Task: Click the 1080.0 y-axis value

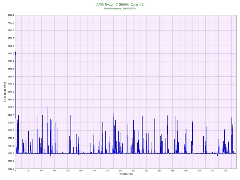Action: pyautogui.click(x=11, y=169)
